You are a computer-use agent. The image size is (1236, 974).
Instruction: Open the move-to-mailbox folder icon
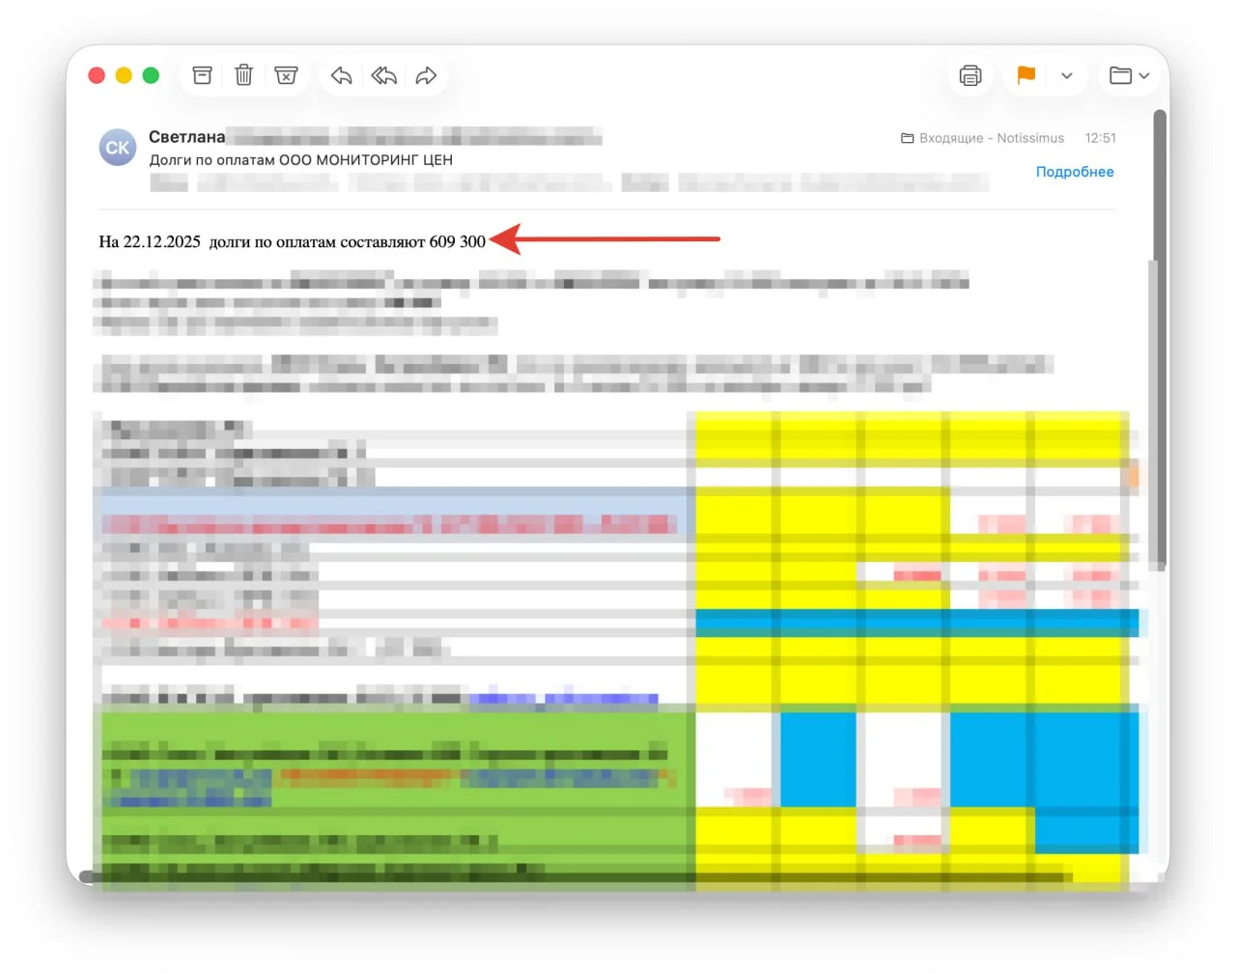click(x=1120, y=75)
